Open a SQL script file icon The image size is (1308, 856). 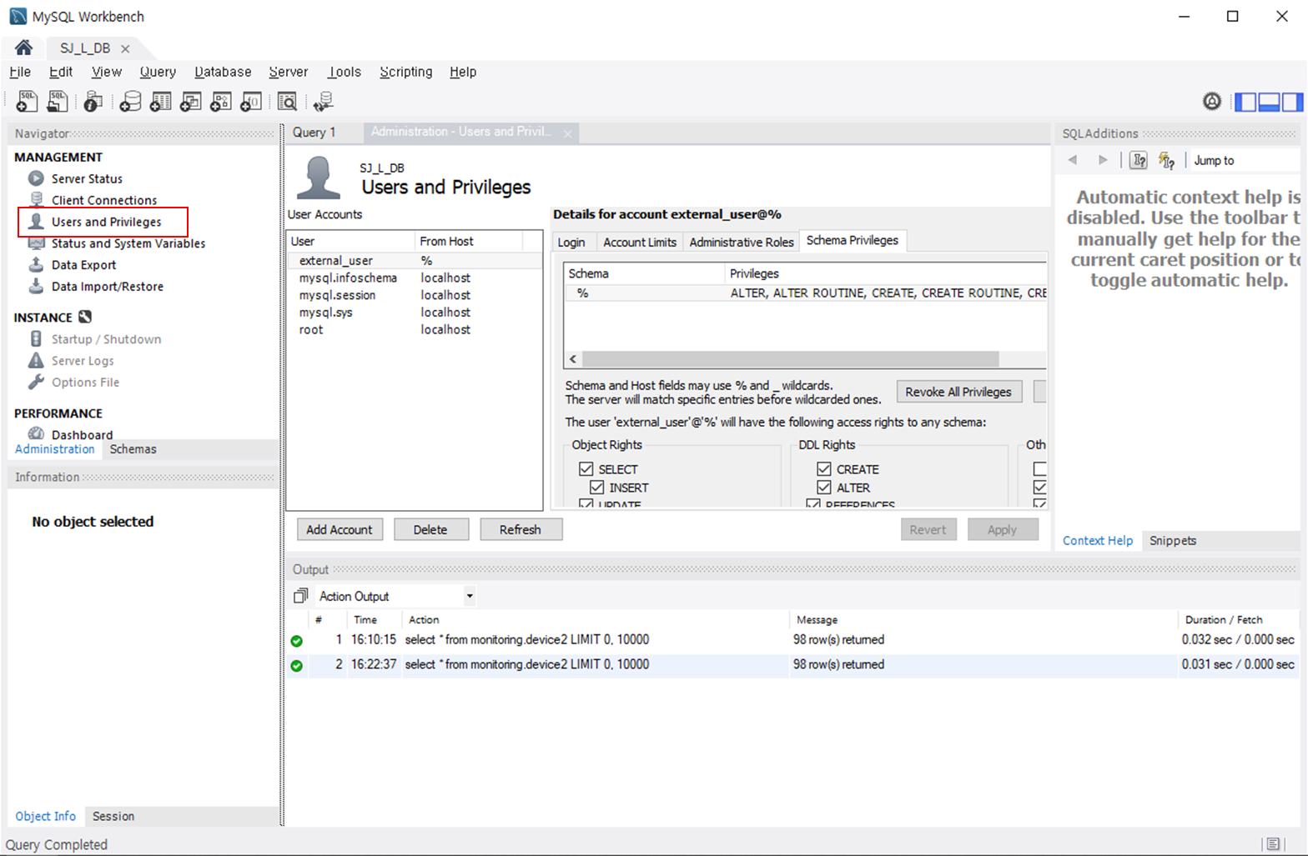click(x=57, y=102)
